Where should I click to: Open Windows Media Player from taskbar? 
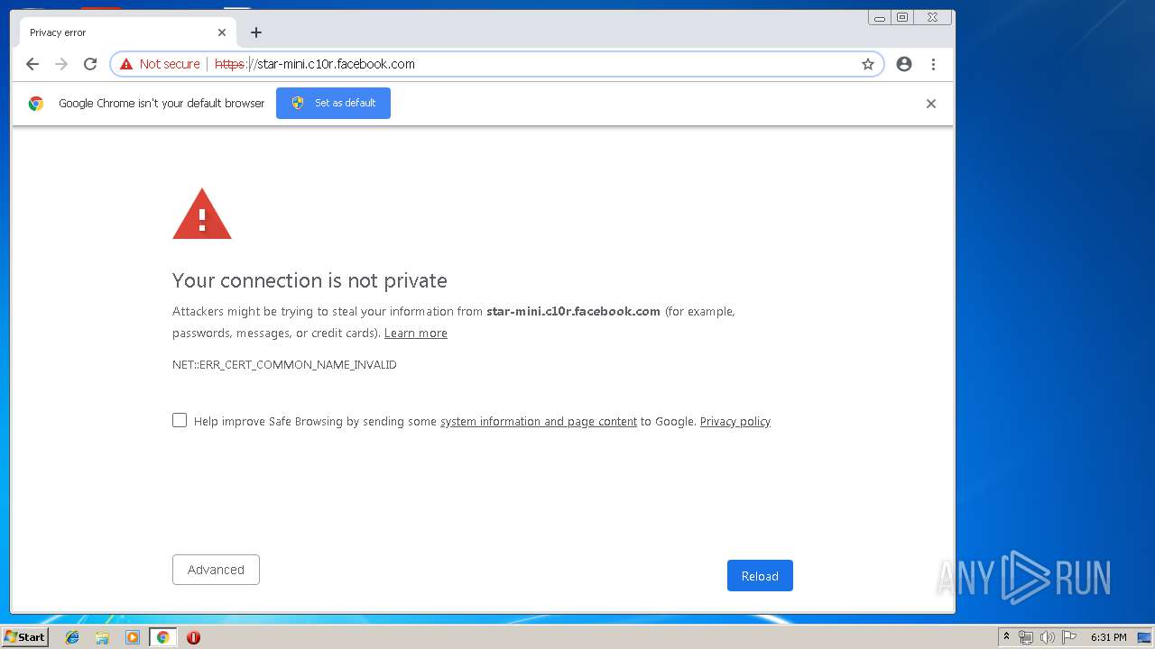tap(133, 637)
